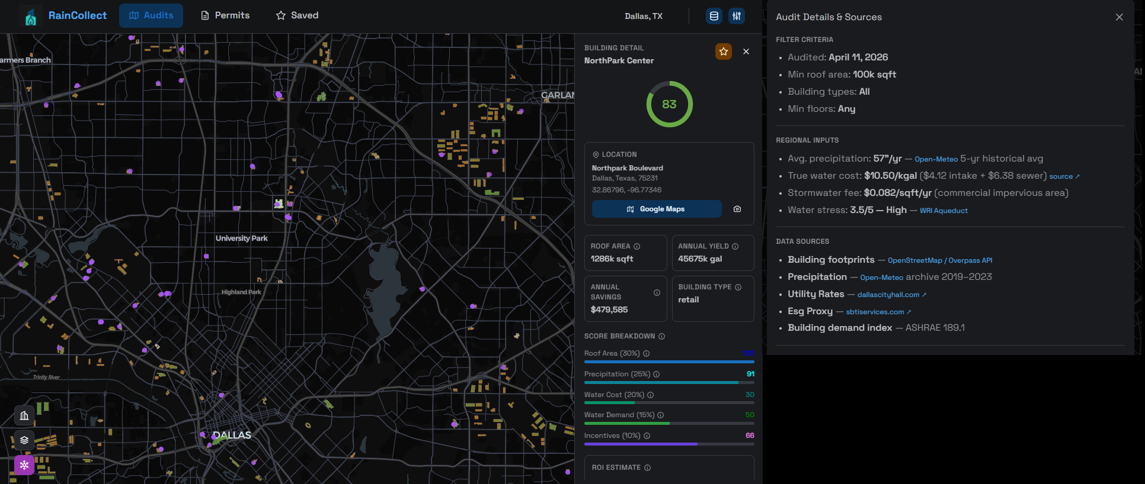Screen dimensions: 1145x484
Task: Click the Annual Yield info icon
Action: pos(735,246)
